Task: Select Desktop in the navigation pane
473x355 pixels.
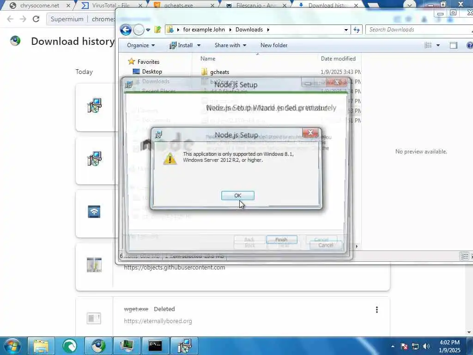Action: click(152, 72)
